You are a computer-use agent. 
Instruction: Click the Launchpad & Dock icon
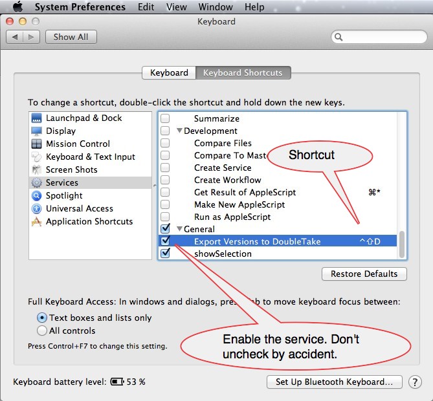tap(36, 118)
